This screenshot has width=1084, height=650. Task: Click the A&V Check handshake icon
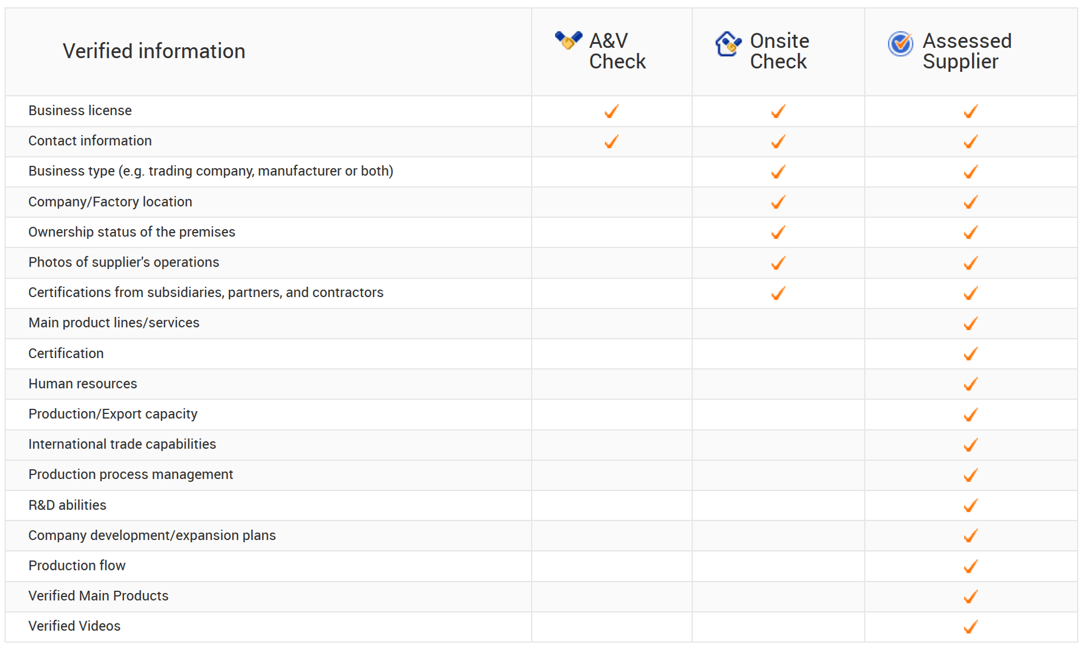point(569,40)
